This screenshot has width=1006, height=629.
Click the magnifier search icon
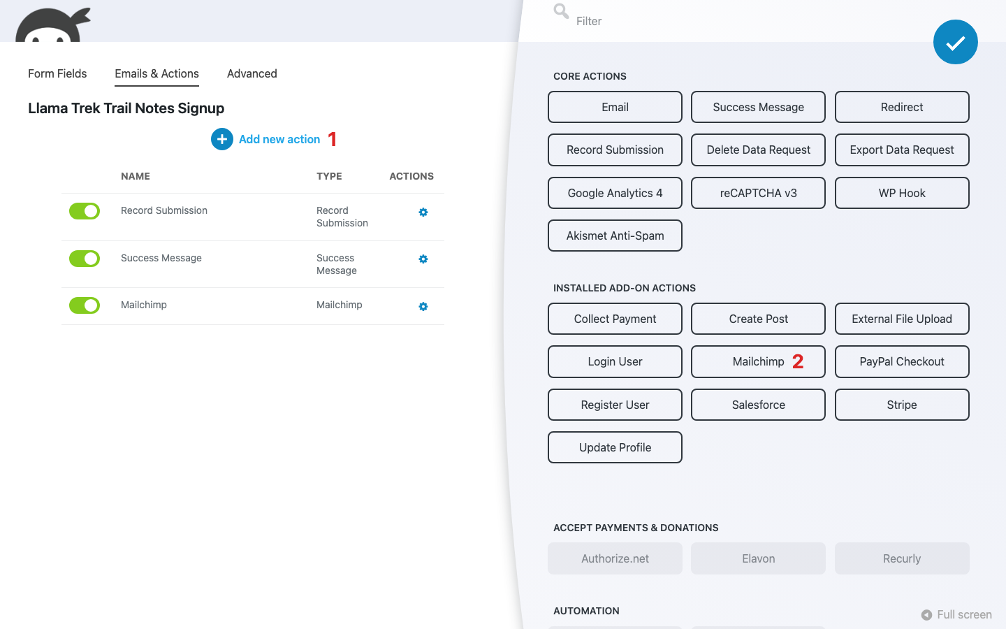pyautogui.click(x=561, y=11)
